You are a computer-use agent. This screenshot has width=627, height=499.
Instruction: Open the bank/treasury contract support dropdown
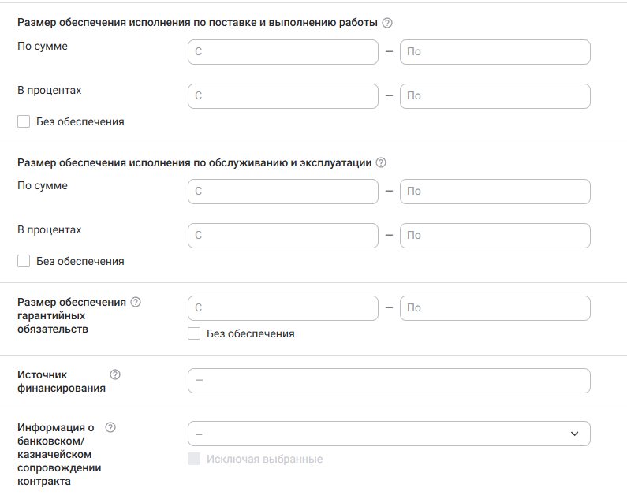pos(379,434)
